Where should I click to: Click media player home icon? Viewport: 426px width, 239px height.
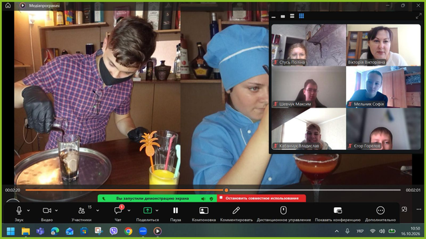(x=8, y=5)
